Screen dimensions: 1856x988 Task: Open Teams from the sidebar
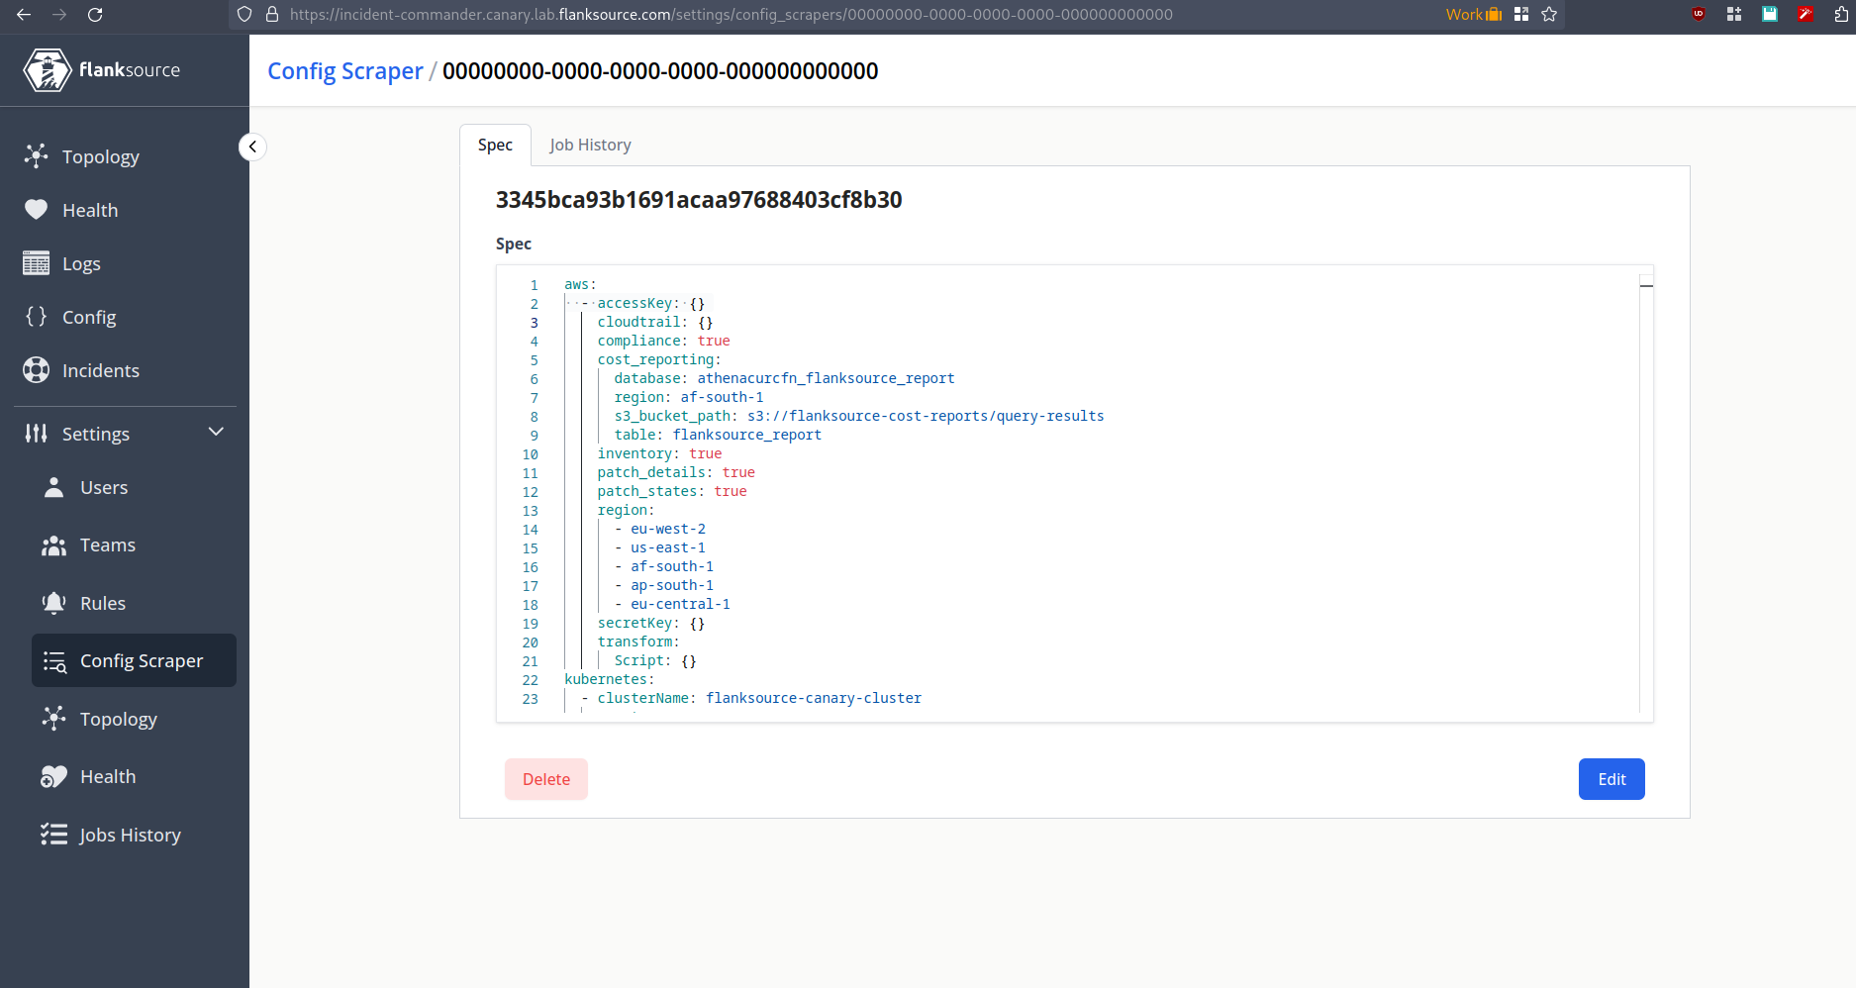point(106,544)
